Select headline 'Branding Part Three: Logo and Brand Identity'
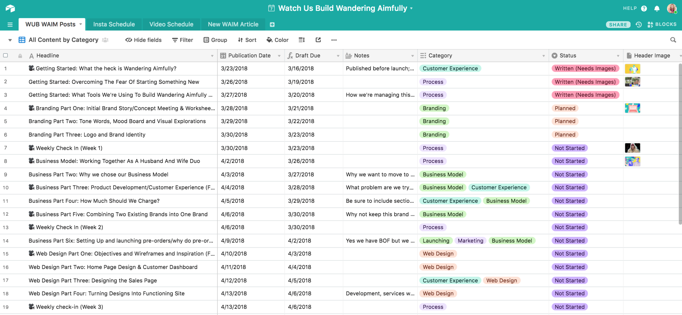The image size is (682, 315). point(87,135)
